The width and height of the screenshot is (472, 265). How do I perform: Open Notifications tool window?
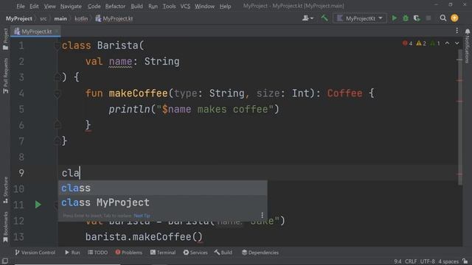click(x=467, y=46)
